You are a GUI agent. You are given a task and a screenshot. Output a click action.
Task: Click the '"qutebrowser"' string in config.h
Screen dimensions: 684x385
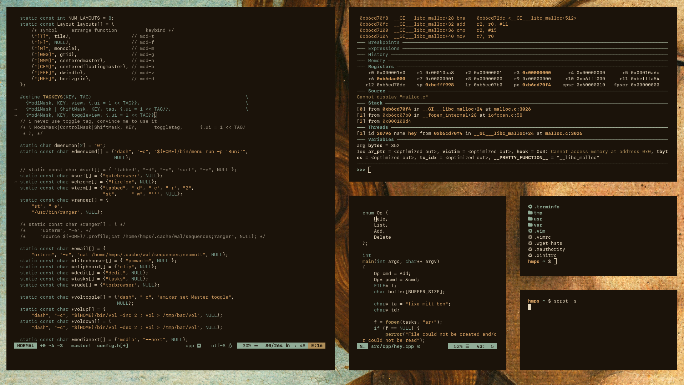coord(121,176)
